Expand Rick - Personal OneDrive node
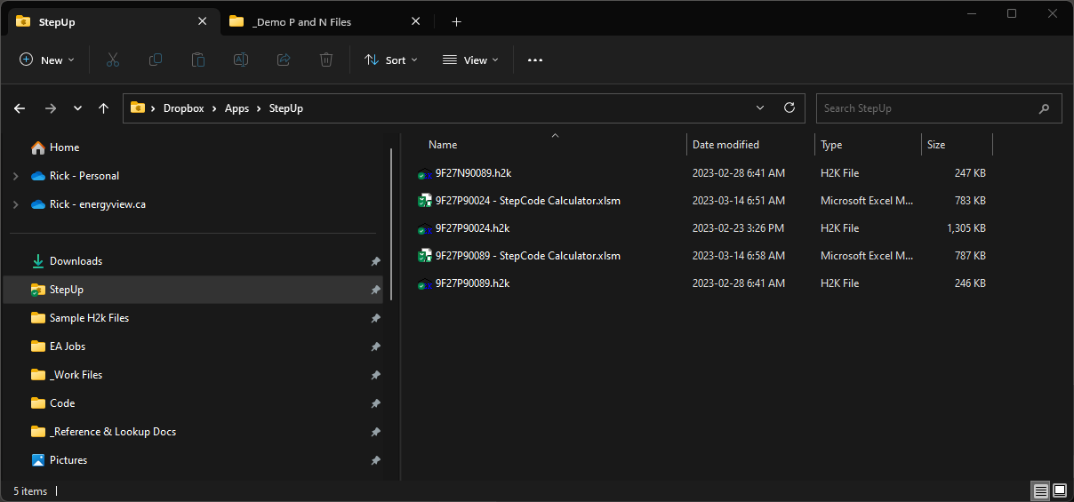 pos(15,176)
